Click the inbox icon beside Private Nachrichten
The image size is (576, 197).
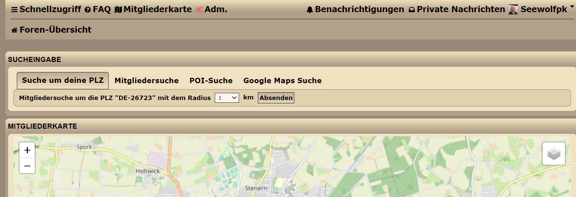412,10
